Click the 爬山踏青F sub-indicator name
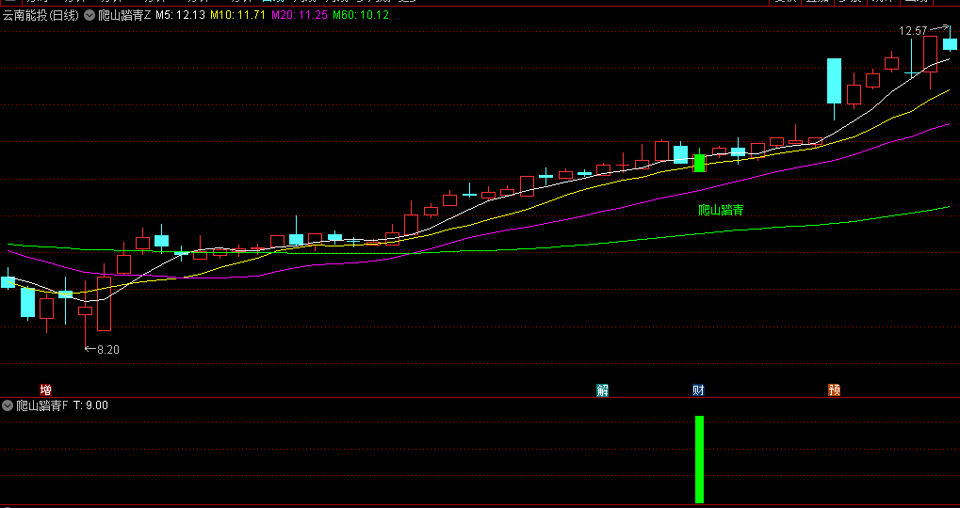This screenshot has width=960, height=508. pyautogui.click(x=42, y=405)
